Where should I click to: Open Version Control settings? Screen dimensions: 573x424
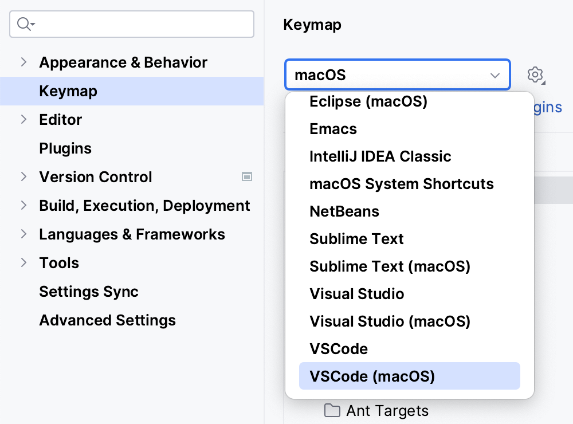coord(95,177)
